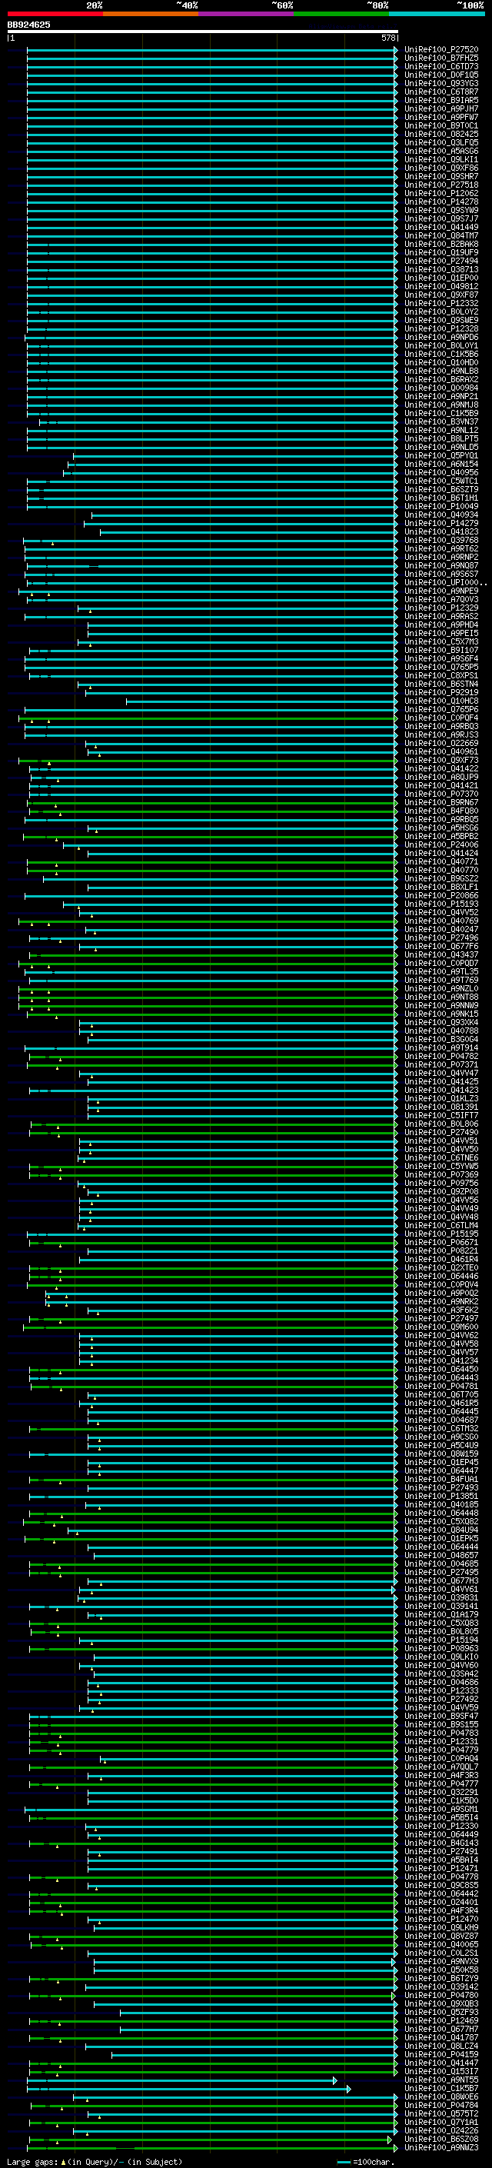Click alignment label UniRef100_Q677H7
Image resolution: width=492 pixels, height=2168 pixels.
[441, 2030]
